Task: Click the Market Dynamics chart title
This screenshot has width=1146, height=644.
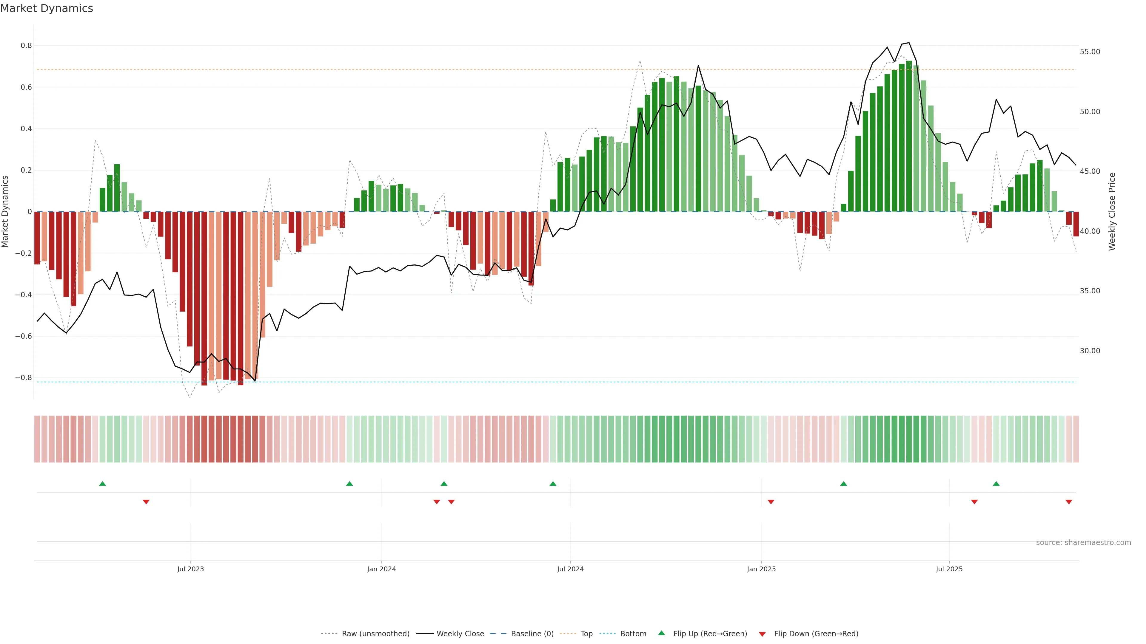Action: [x=47, y=8]
